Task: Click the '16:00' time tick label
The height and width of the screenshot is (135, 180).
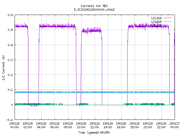Action: pos(121,127)
